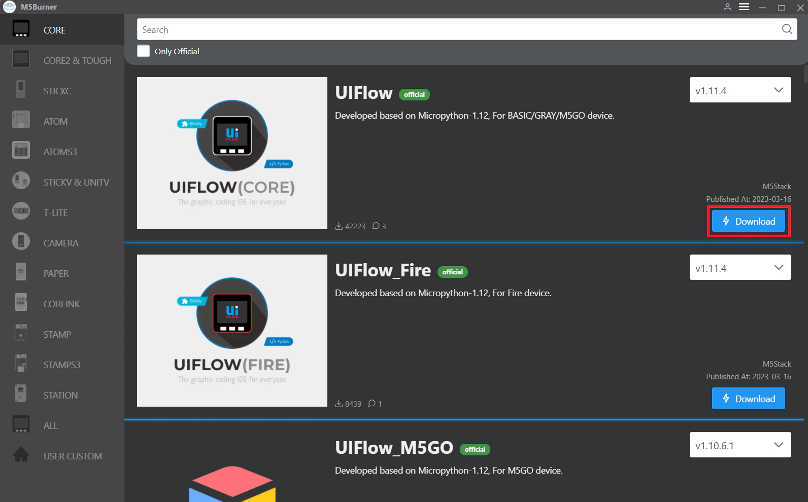808x502 pixels.
Task: Click the UIFlow comment count 3
Action: pos(384,227)
